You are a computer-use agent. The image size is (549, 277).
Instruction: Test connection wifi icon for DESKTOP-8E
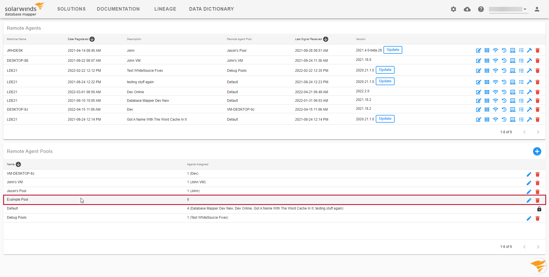(496, 61)
